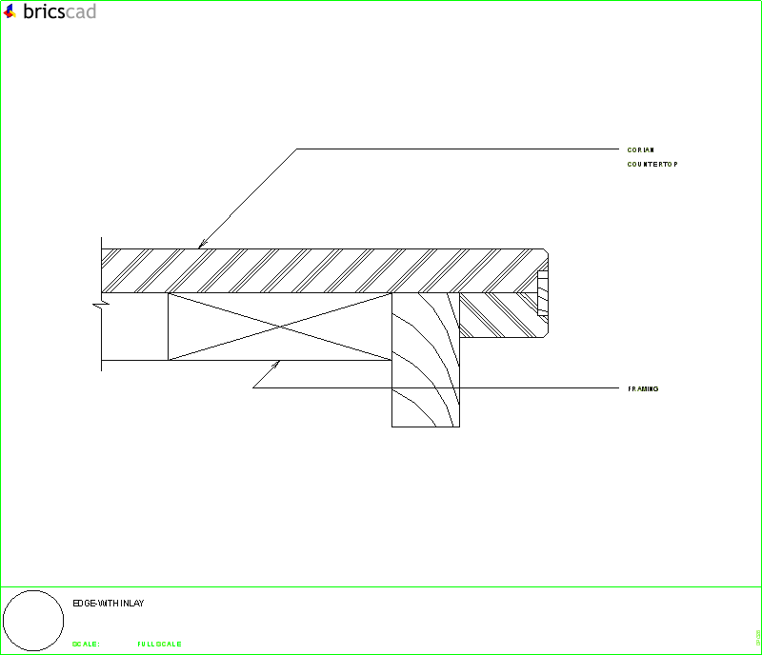Screen dimensions: 762x655
Task: Click the leader arrow pointing to the framing
Action: 276,364
